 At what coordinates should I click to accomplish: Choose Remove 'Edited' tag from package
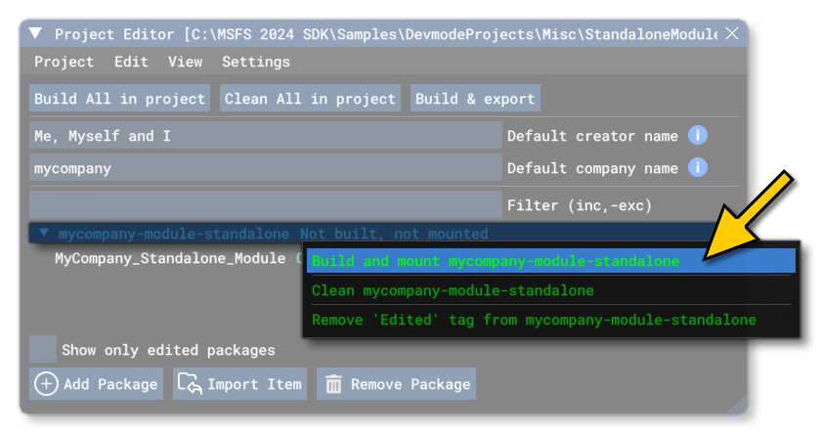pyautogui.click(x=551, y=320)
